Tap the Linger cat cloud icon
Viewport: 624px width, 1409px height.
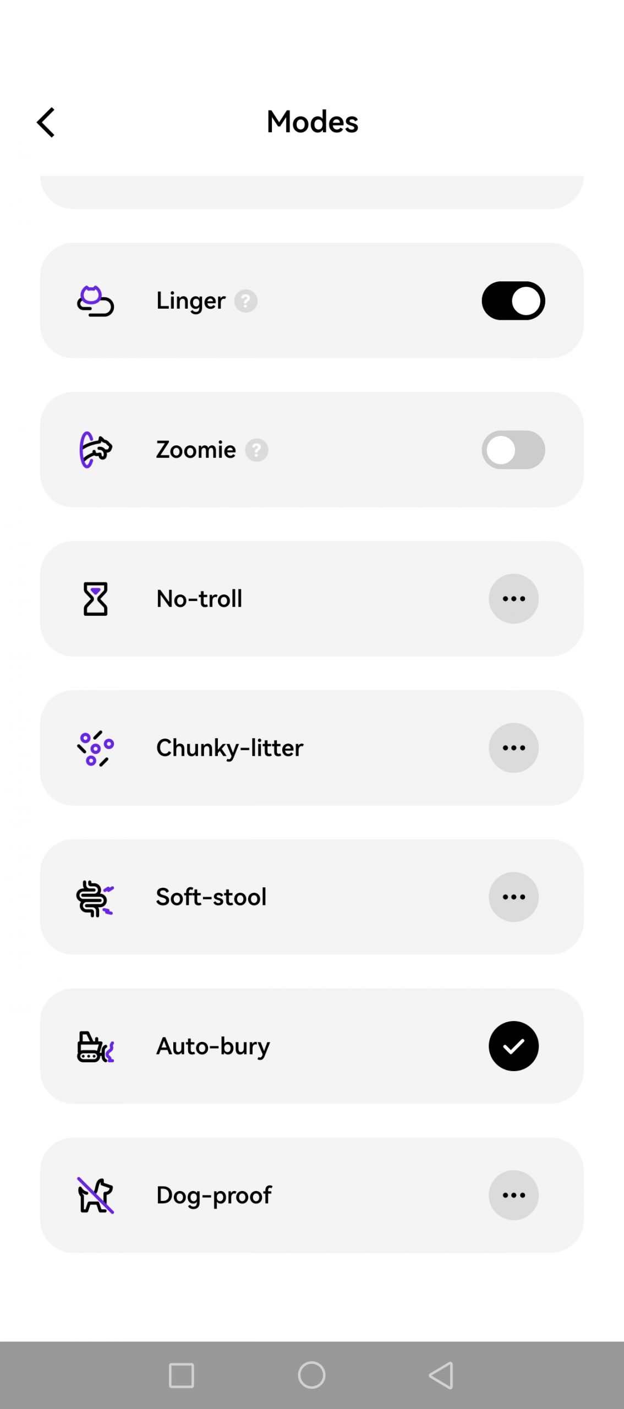95,301
